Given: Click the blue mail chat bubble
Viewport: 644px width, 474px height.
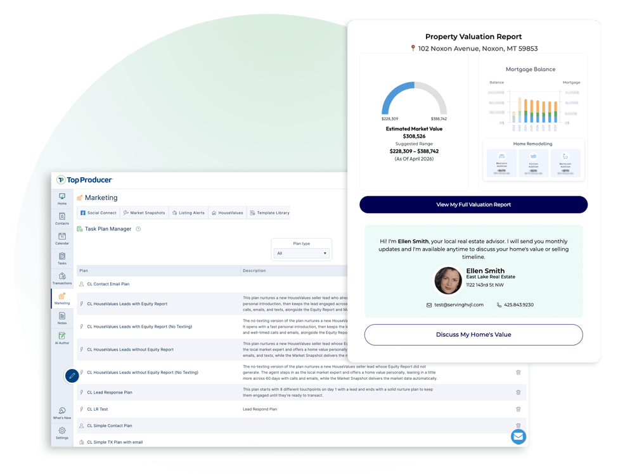Looking at the screenshot, I should (518, 436).
